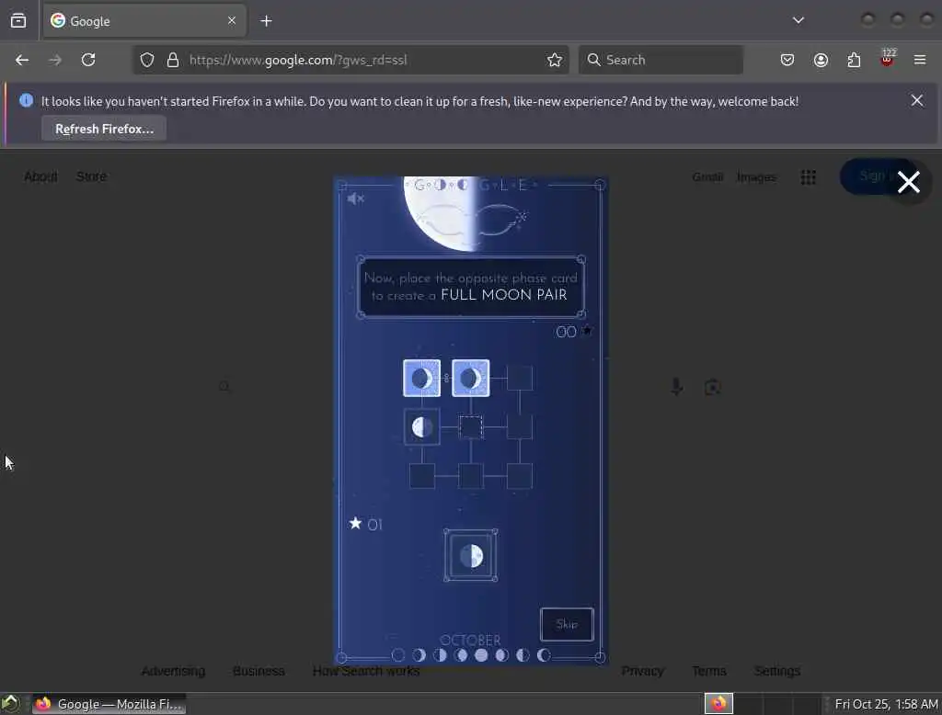The width and height of the screenshot is (942, 715).
Task: Click the About link on Google
Action: tap(40, 176)
